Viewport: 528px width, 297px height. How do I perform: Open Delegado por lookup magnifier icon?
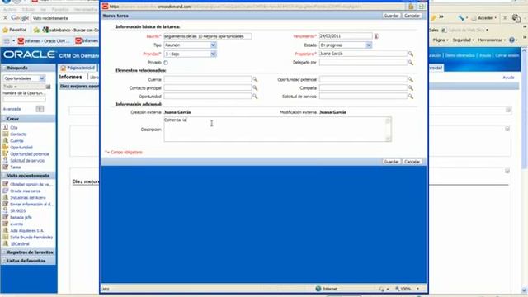[411, 63]
